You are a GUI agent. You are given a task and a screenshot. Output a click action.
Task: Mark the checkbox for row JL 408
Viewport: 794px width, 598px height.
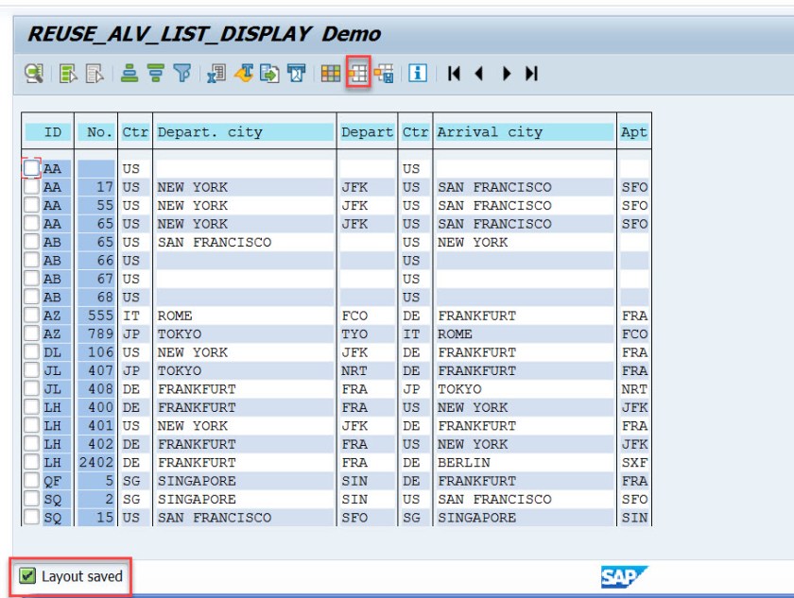click(31, 388)
